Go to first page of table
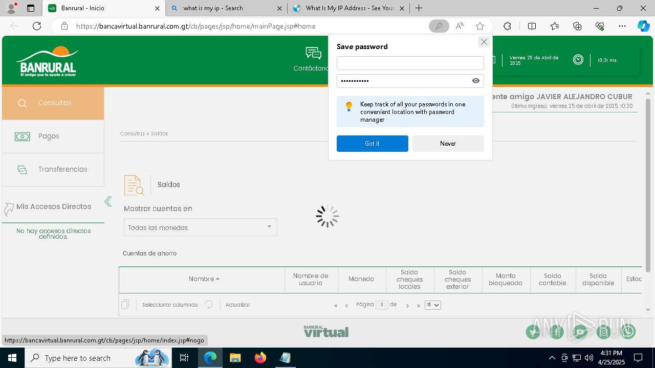 click(x=336, y=306)
